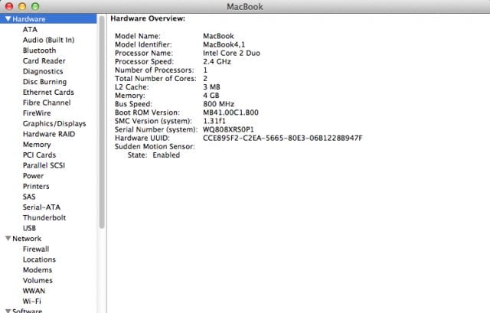This screenshot has height=313, width=490.
Task: Click the green zoom window button
Action: 34,6
